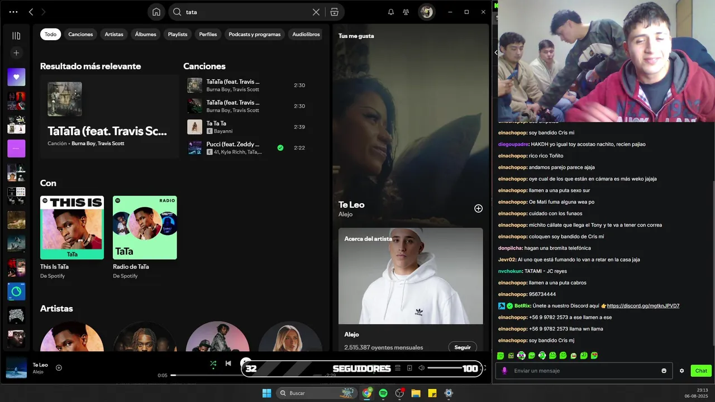Select the 'Álbumes' filter chip

pos(145,34)
